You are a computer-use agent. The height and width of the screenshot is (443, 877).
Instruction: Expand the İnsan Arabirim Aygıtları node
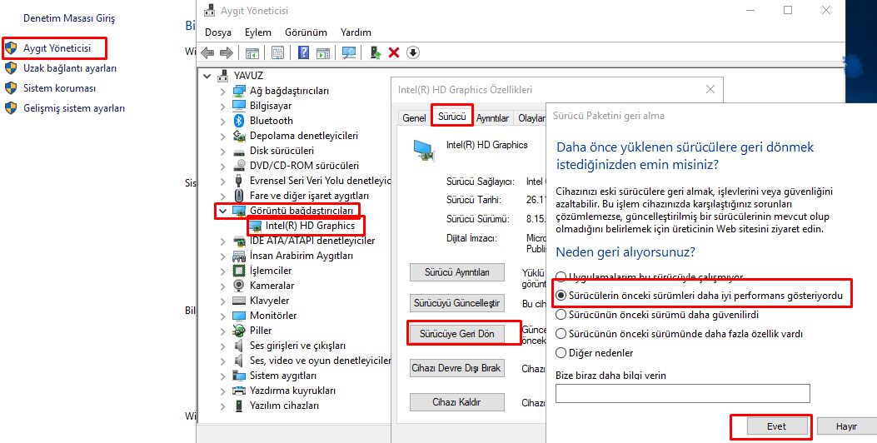click(223, 256)
